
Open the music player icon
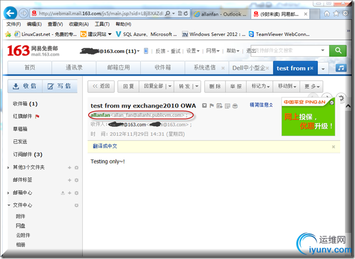(341, 68)
